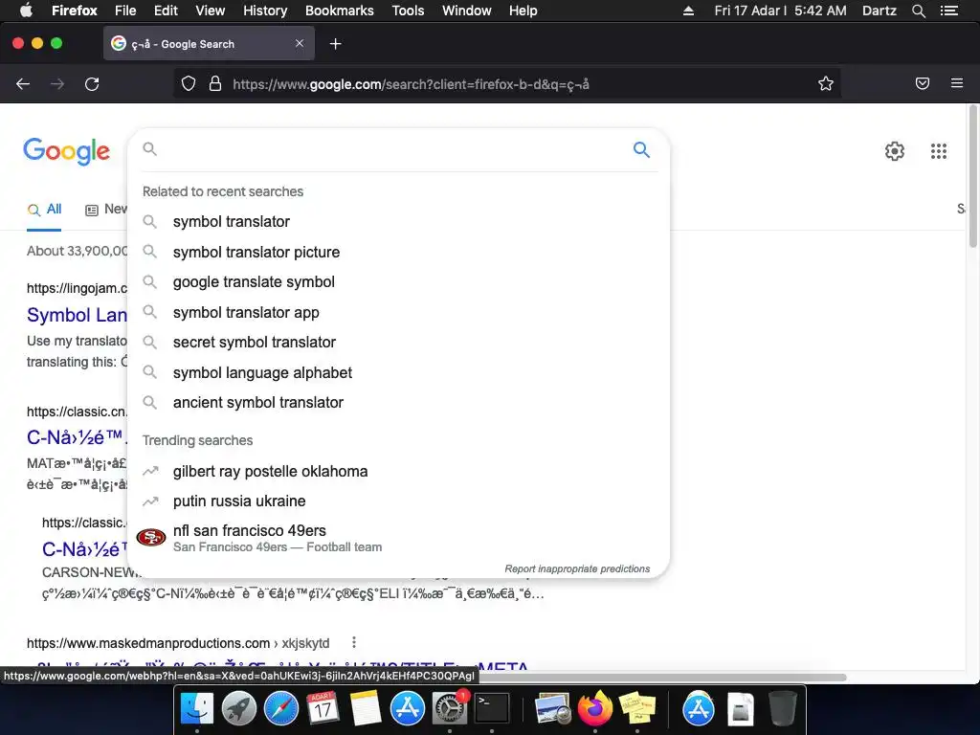
Task: Open the Trash in the dock
Action: 782,709
